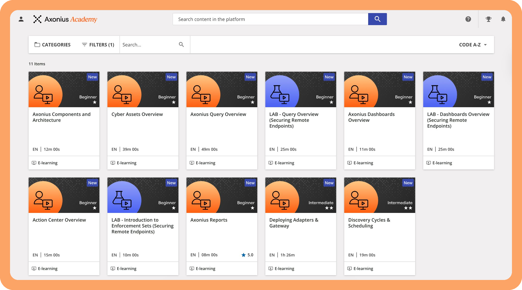Click the Axonius Reports 5.0 star rating
Viewport: 522px width, 290px height.
click(247, 255)
